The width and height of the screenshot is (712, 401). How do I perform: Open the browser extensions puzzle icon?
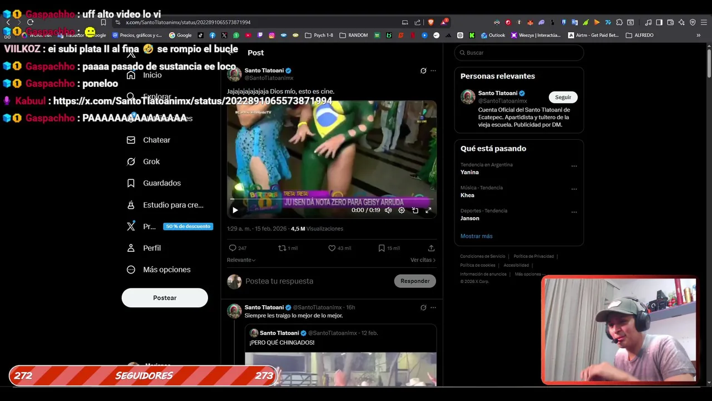coord(619,22)
